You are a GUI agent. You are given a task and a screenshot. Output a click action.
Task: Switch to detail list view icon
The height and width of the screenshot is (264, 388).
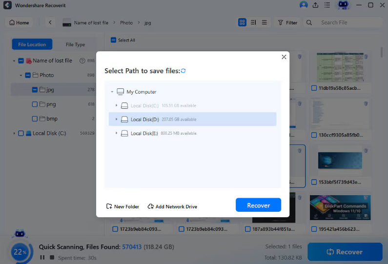[x=253, y=22]
